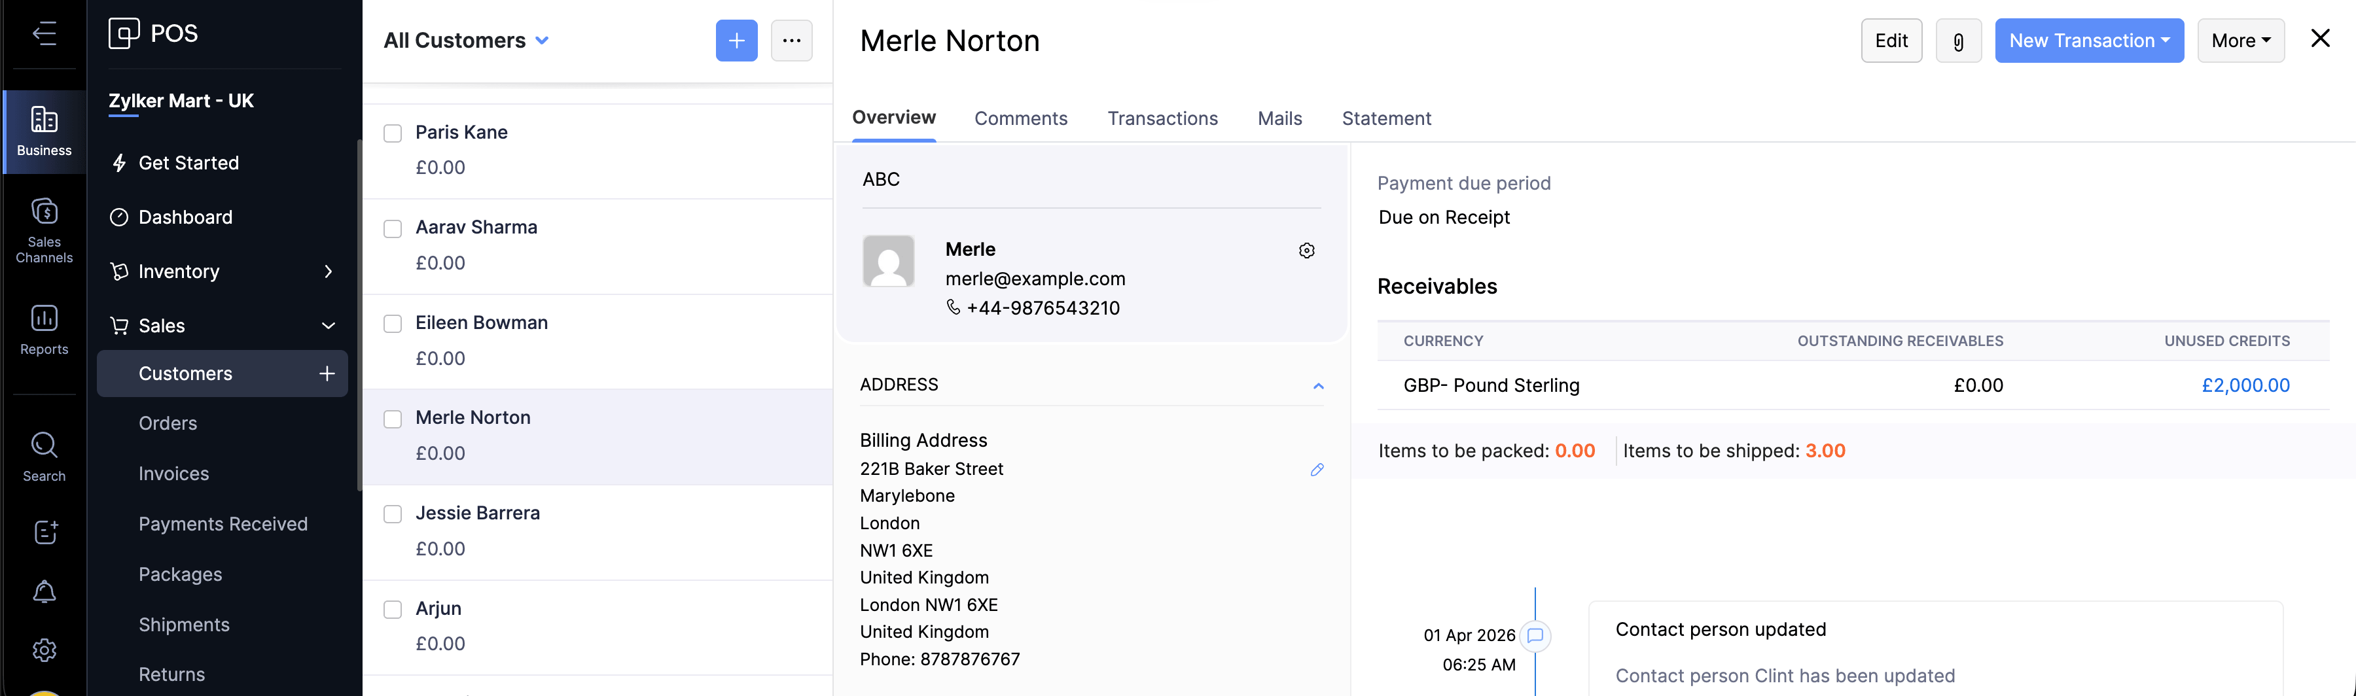
Task: Open the New Transaction dropdown
Action: point(2089,41)
